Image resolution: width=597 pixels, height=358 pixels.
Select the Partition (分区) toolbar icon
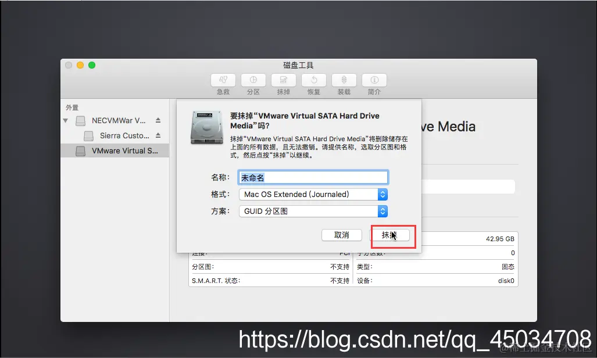(x=253, y=80)
